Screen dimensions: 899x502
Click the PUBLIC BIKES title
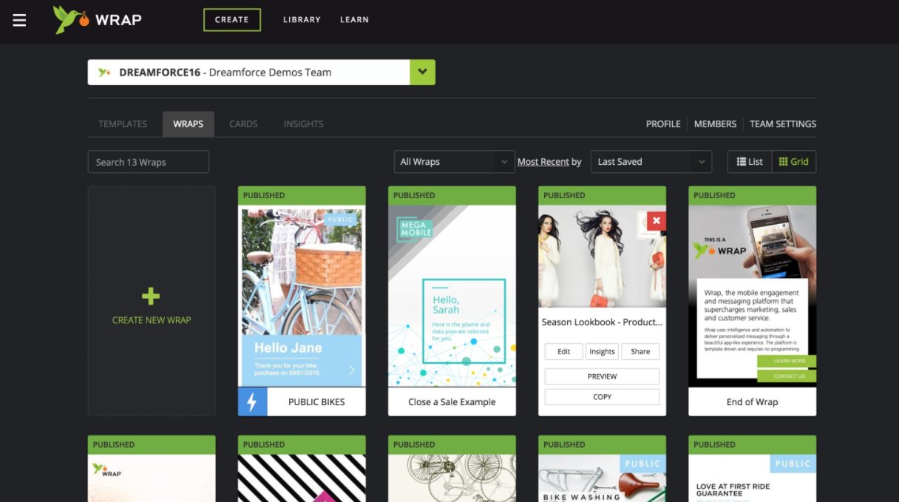pyautogui.click(x=316, y=402)
